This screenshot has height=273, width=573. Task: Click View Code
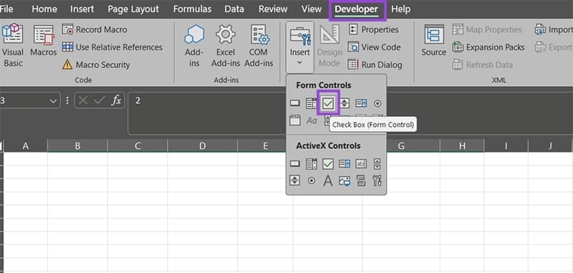374,47
